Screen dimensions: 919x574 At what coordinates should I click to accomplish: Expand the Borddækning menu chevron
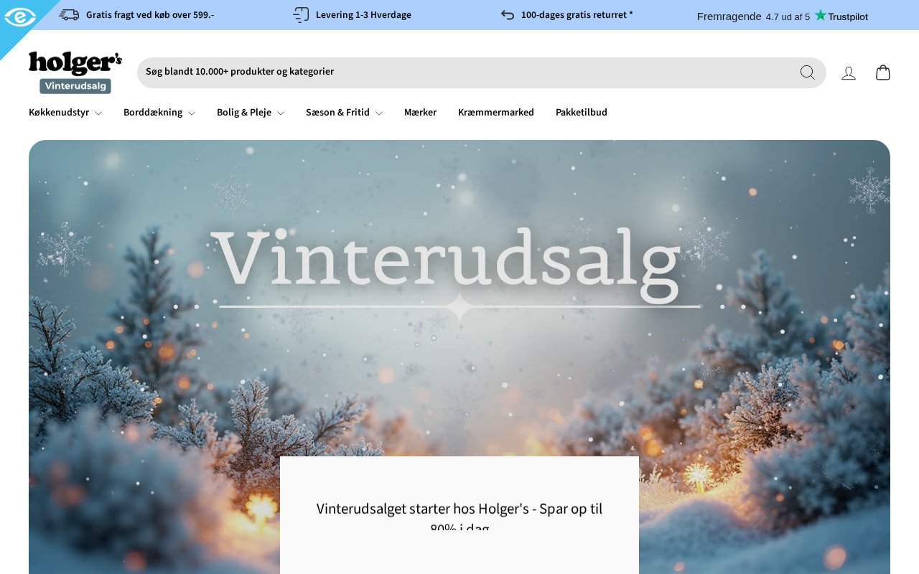tap(192, 113)
